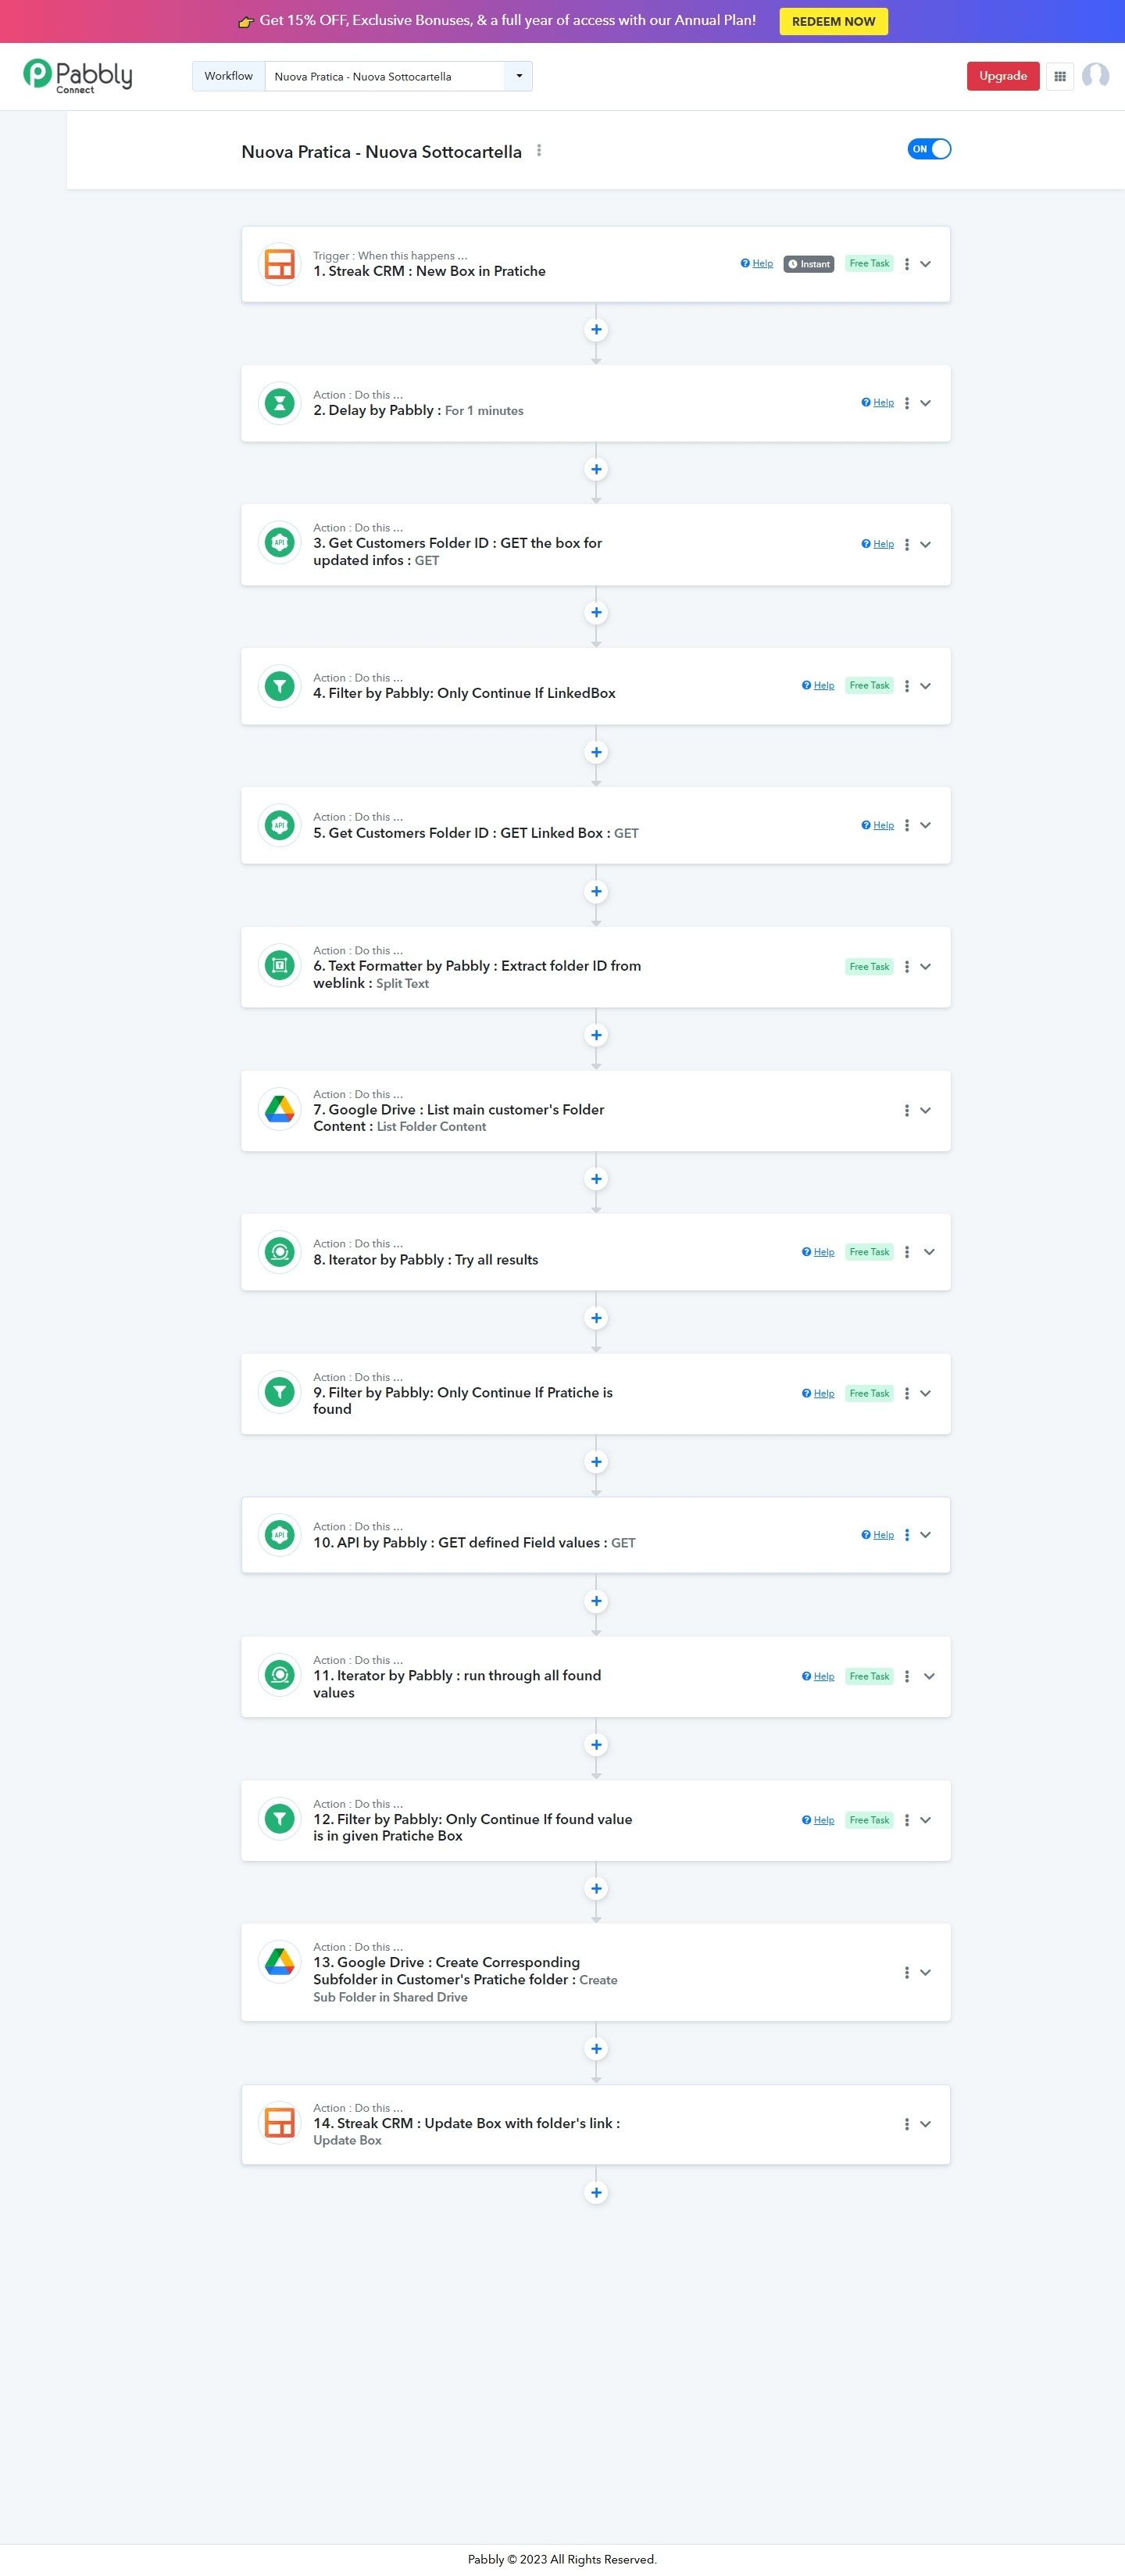Viewport: 1125px width, 2576px height.
Task: Open Help link for step 5 GET Linked Box
Action: 878,825
